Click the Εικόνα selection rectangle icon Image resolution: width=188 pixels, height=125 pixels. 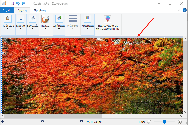[x=21, y=19]
